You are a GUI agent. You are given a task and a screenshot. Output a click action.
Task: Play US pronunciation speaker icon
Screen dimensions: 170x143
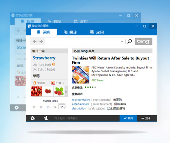pos(54,64)
